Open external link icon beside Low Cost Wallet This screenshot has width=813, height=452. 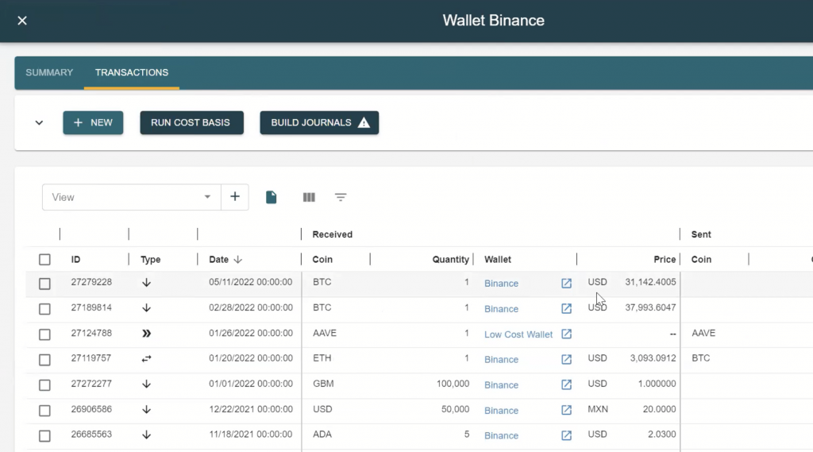[x=566, y=334]
